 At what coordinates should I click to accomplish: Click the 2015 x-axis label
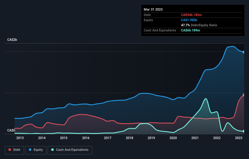point(64,138)
